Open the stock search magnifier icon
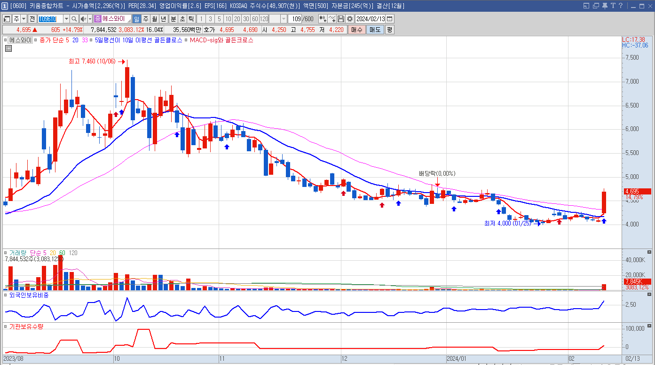The width and height of the screenshot is (655, 365). pyautogui.click(x=74, y=19)
